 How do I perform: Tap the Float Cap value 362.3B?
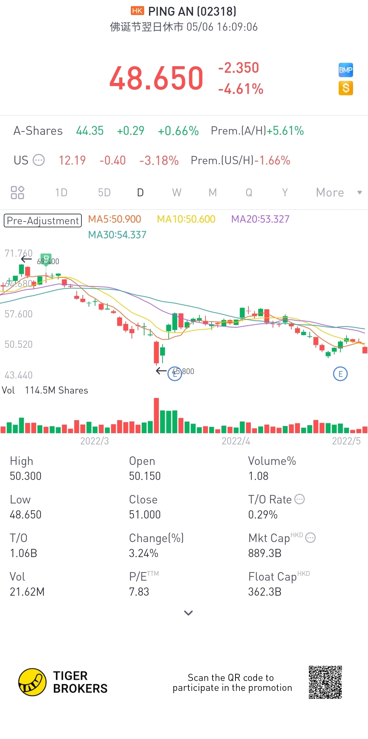tap(265, 592)
